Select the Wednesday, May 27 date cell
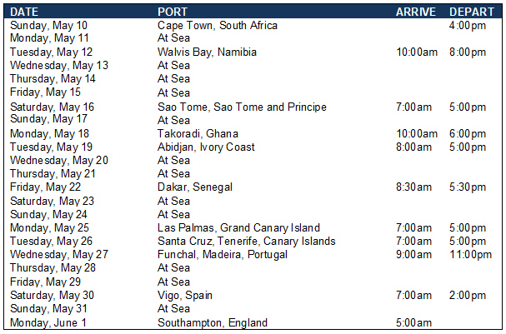 [59, 254]
